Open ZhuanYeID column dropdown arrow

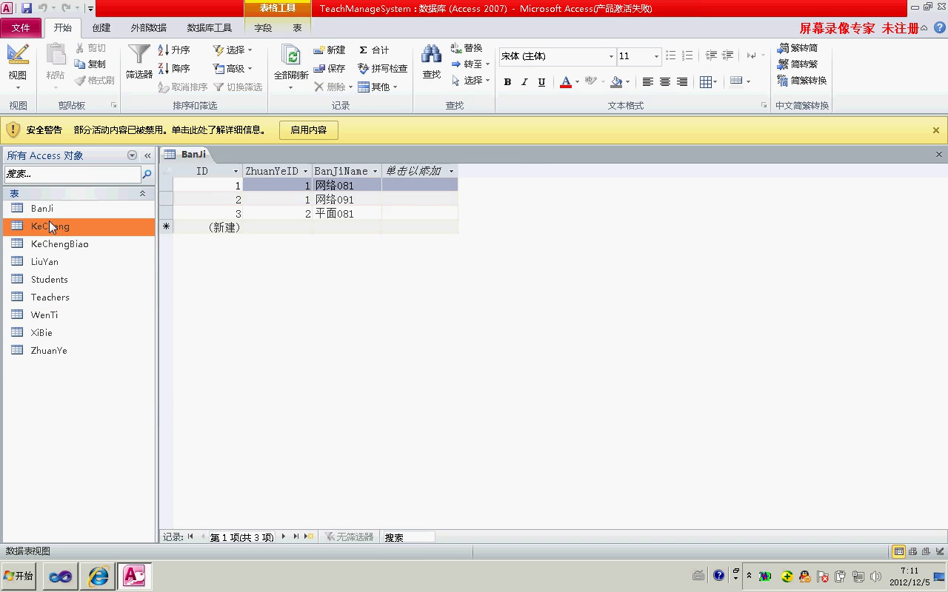click(305, 171)
